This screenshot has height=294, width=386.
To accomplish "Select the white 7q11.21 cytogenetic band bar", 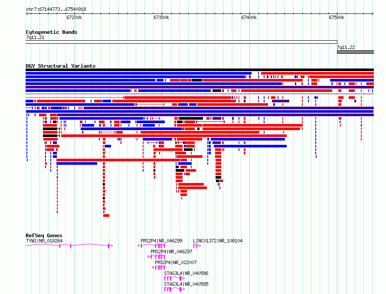I will pos(181,42).
